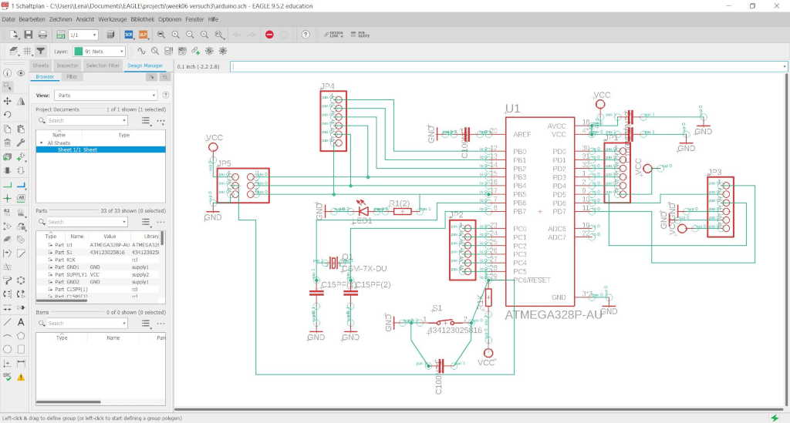Select the Rotate tool
790x423 pixels.
coord(8,115)
